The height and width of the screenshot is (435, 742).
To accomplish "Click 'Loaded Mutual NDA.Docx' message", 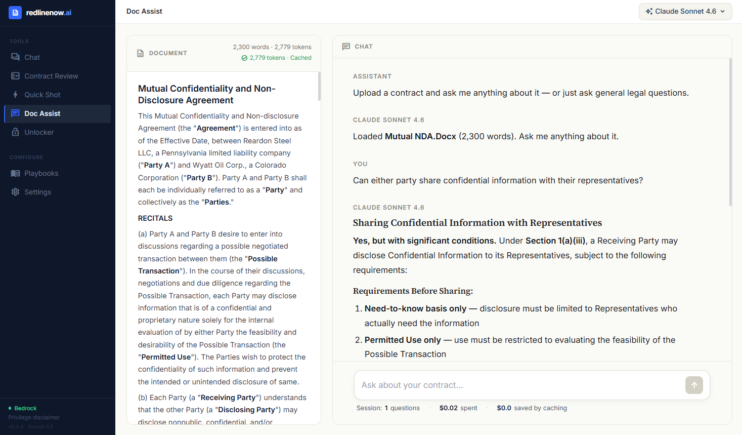I will [486, 136].
